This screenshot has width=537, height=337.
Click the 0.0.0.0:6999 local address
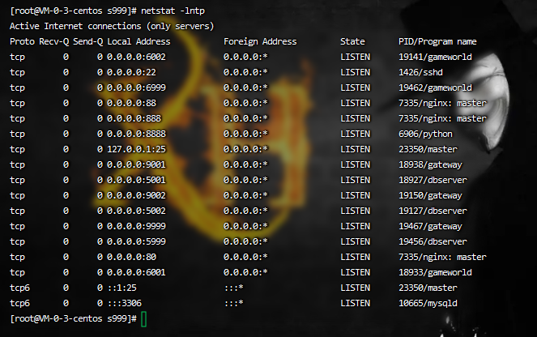[x=139, y=87]
